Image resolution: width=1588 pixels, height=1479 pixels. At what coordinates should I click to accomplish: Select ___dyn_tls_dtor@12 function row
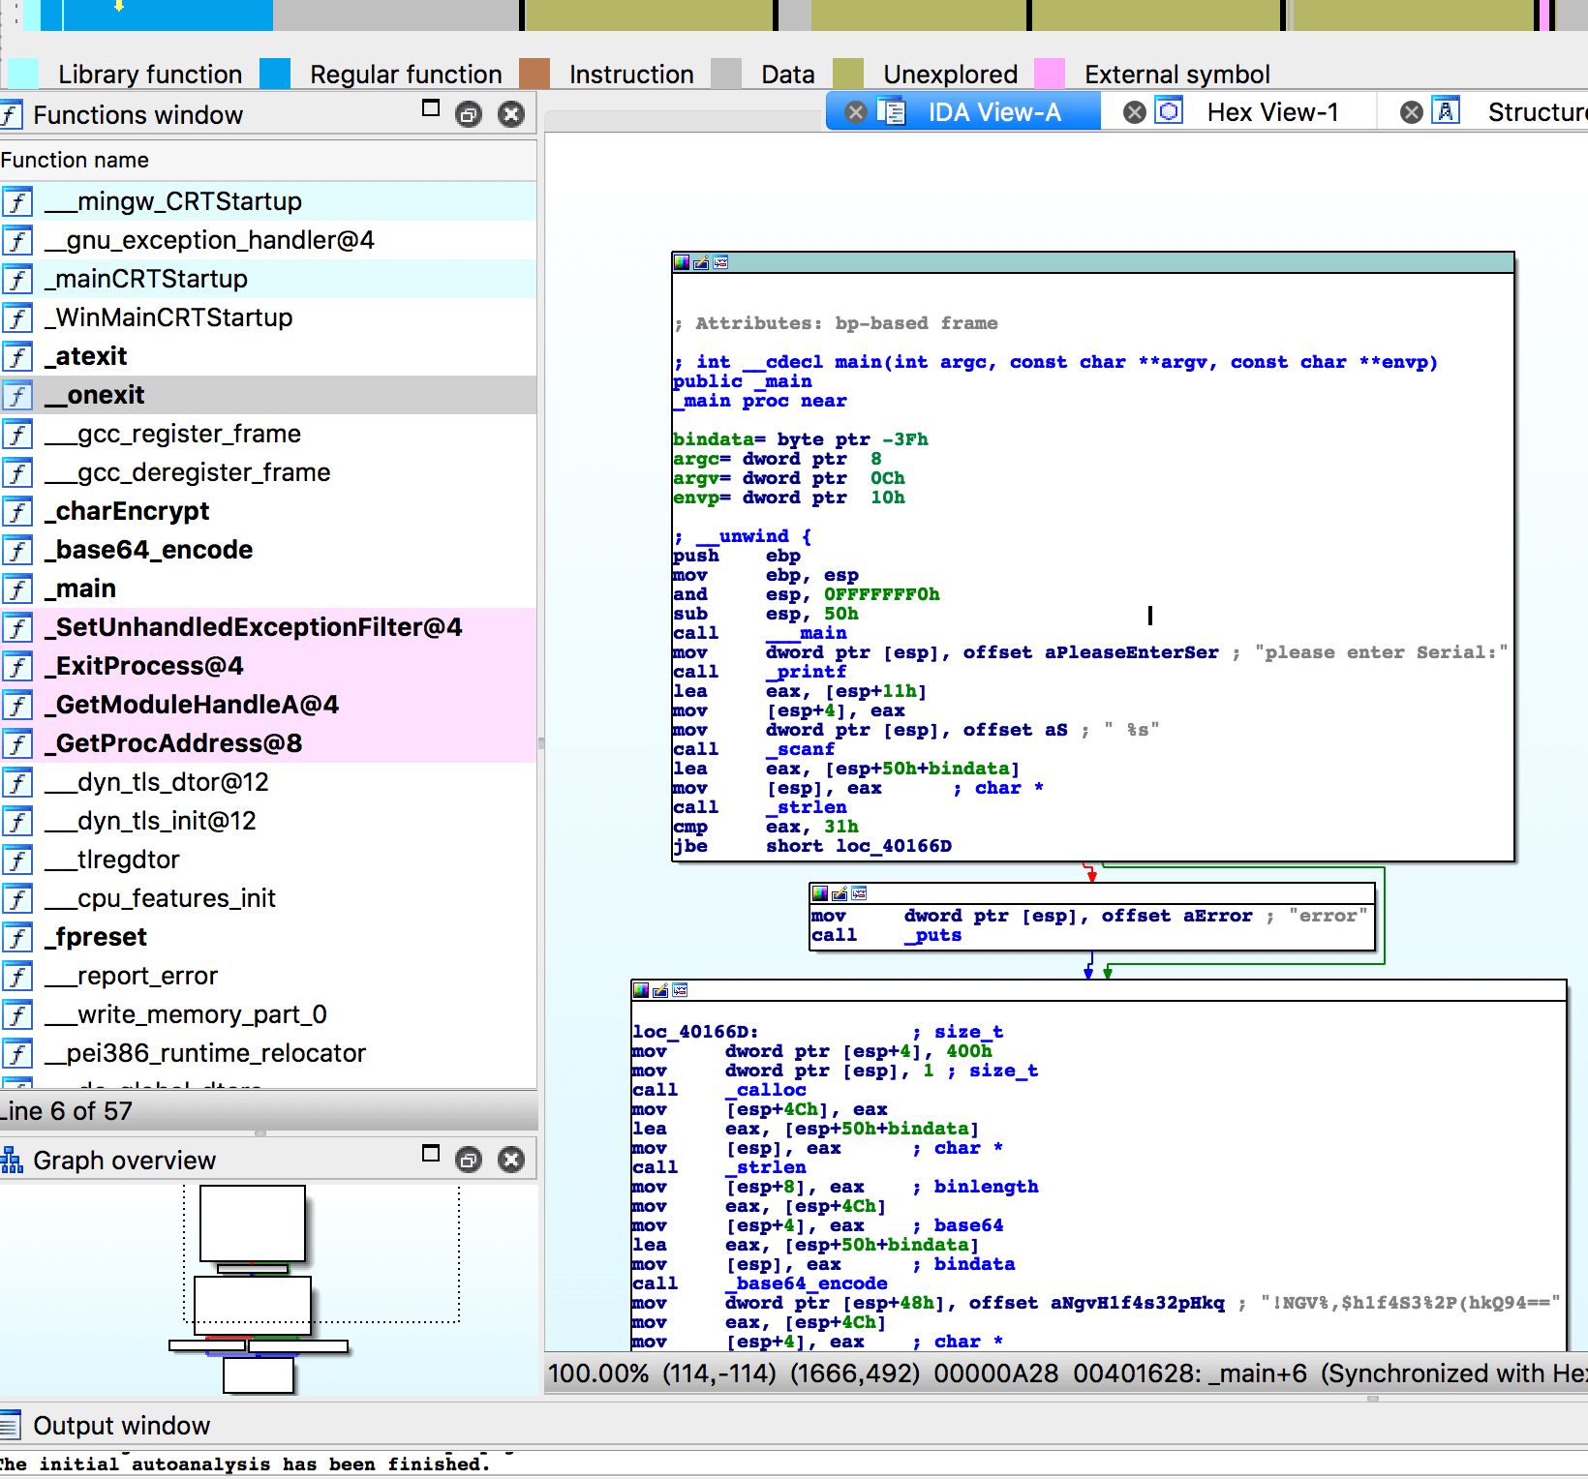268,782
